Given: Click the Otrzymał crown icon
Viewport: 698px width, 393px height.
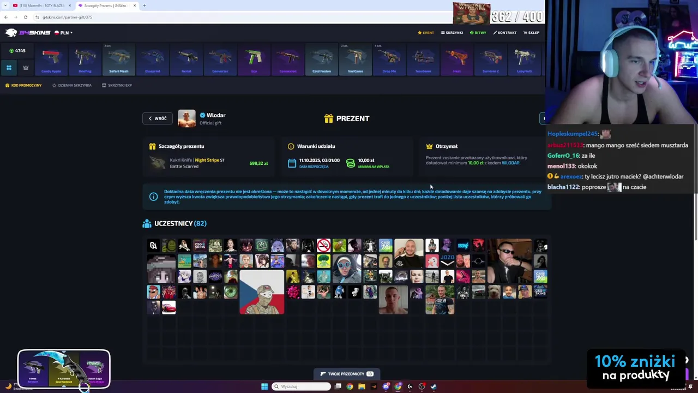Looking at the screenshot, I should pos(429,146).
